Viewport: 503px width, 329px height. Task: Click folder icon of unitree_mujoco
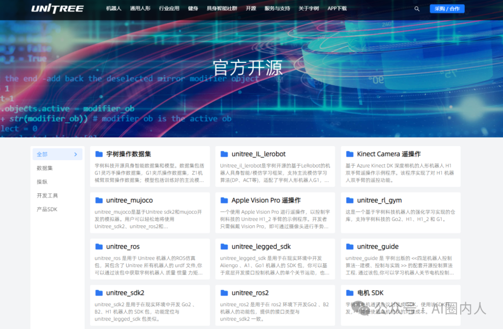tap(99, 201)
